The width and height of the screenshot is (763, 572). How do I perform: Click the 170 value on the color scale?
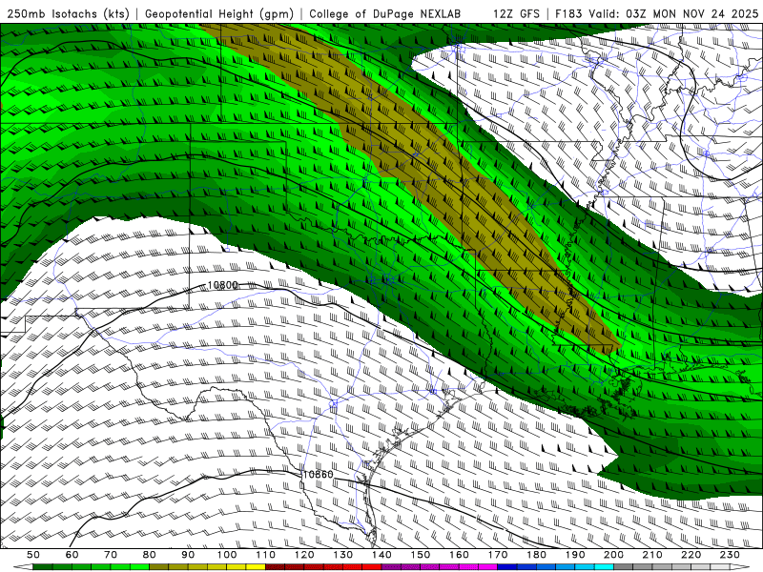(x=498, y=555)
